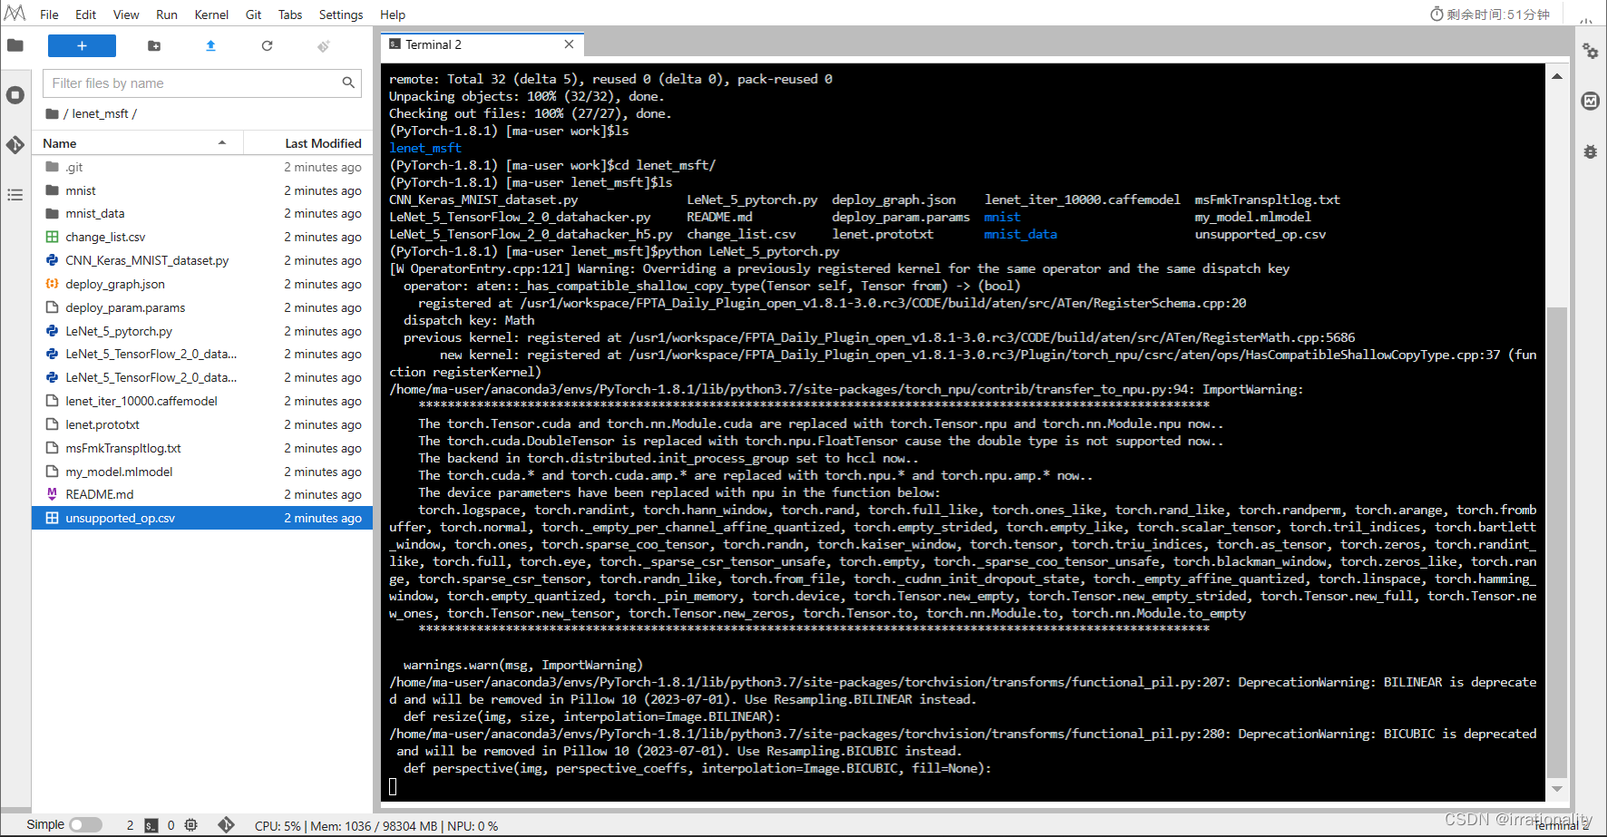Open the Edit menu
Screen dimensions: 1607x837
(86, 15)
